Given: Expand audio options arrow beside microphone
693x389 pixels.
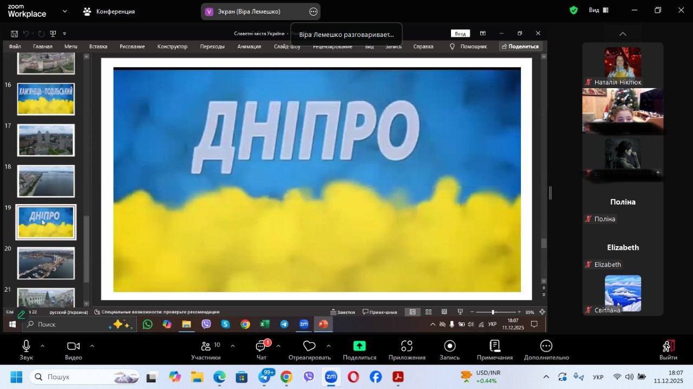Looking at the screenshot, I should (x=42, y=346).
